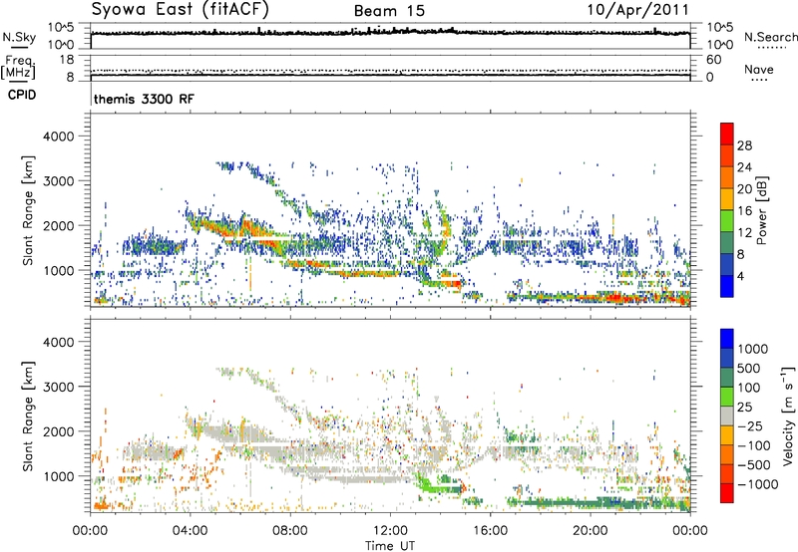This screenshot has height=552, width=798.
Task: Click the 'Nave' legend label
Action: 759,69
